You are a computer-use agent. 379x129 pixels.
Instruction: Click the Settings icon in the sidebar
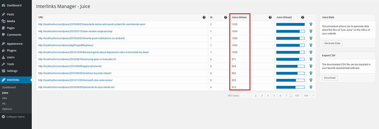[3, 71]
